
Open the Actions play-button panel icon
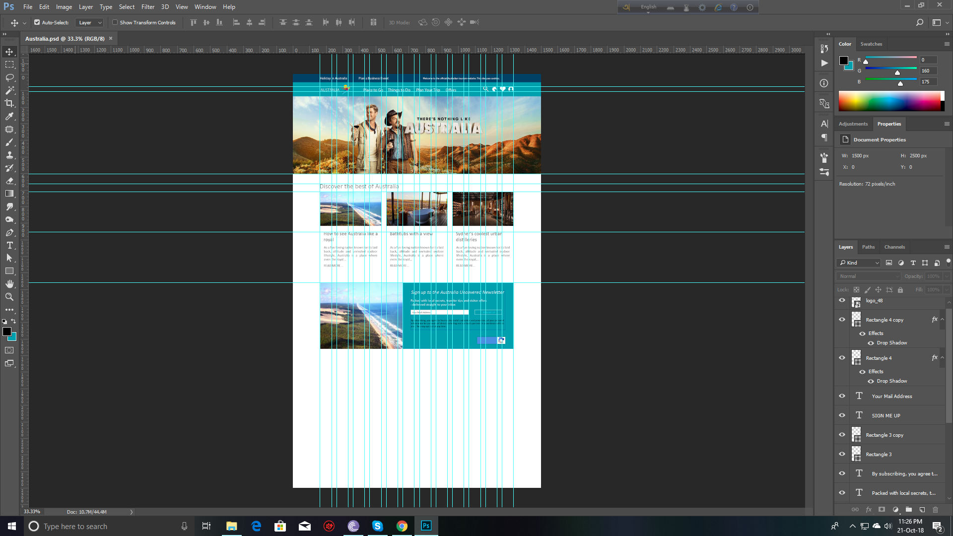click(x=824, y=63)
